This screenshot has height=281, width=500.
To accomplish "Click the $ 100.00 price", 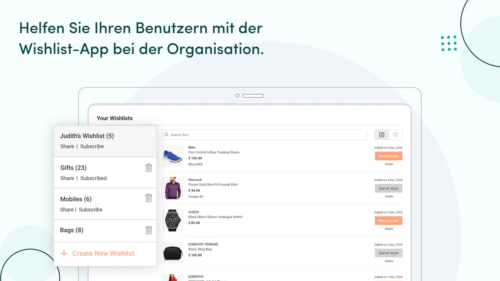I will [x=195, y=255].
